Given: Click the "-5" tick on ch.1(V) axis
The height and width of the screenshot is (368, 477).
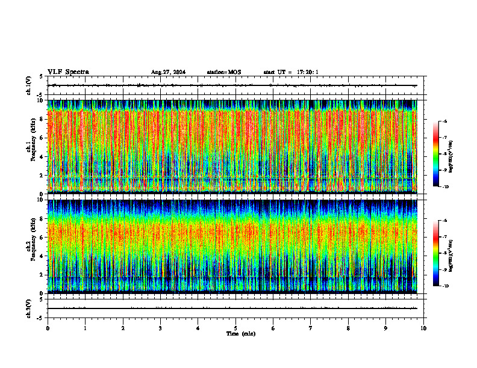Looking at the screenshot, I should [40, 95].
